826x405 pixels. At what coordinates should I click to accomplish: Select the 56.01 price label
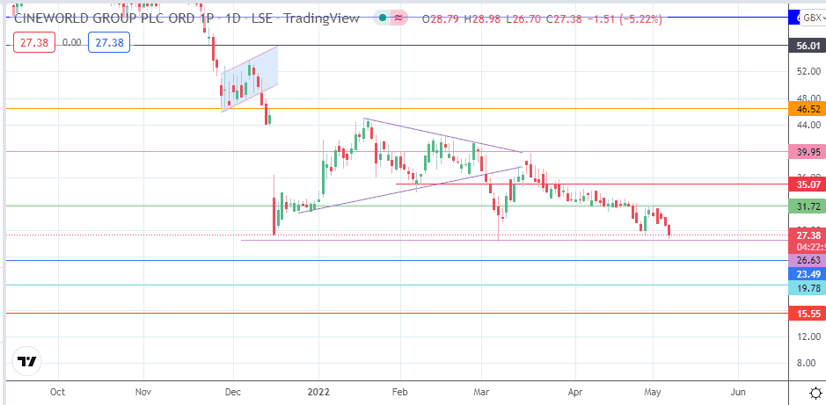point(808,46)
